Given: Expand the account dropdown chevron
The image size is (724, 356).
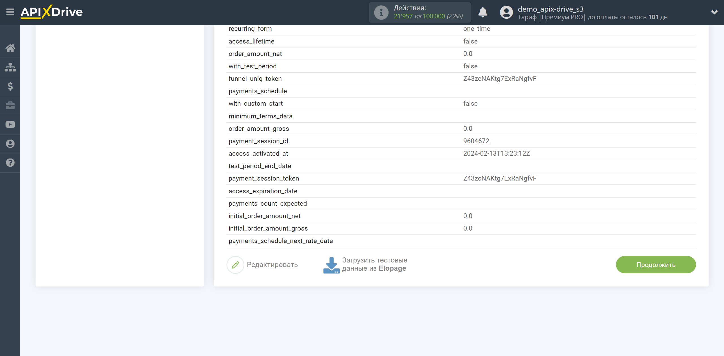Looking at the screenshot, I should pyautogui.click(x=714, y=12).
